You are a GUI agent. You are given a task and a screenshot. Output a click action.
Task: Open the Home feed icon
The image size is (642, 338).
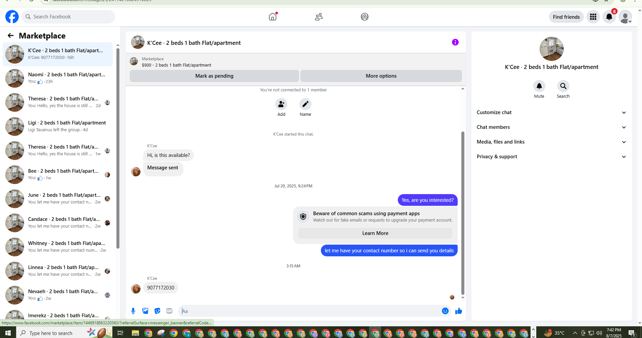tap(273, 17)
